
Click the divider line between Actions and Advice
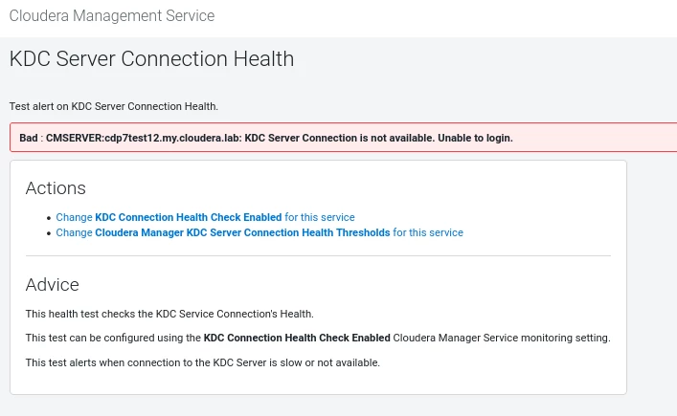point(318,255)
